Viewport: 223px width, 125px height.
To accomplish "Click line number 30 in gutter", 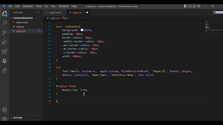I will [49, 71].
